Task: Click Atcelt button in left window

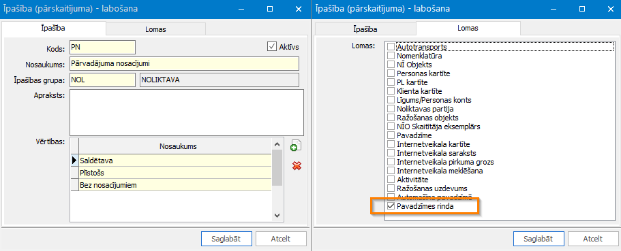Action: (x=281, y=239)
